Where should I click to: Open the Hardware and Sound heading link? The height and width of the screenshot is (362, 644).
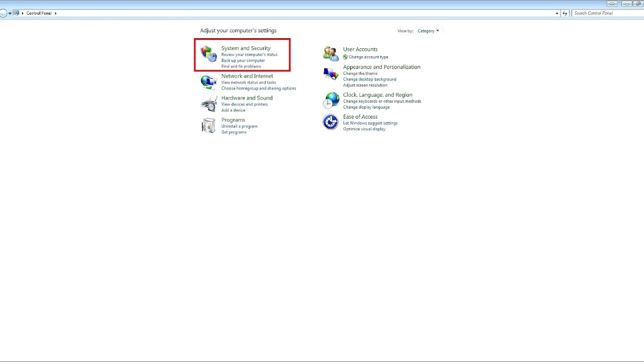247,98
